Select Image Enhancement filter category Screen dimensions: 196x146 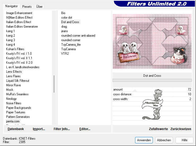tap(19, 13)
